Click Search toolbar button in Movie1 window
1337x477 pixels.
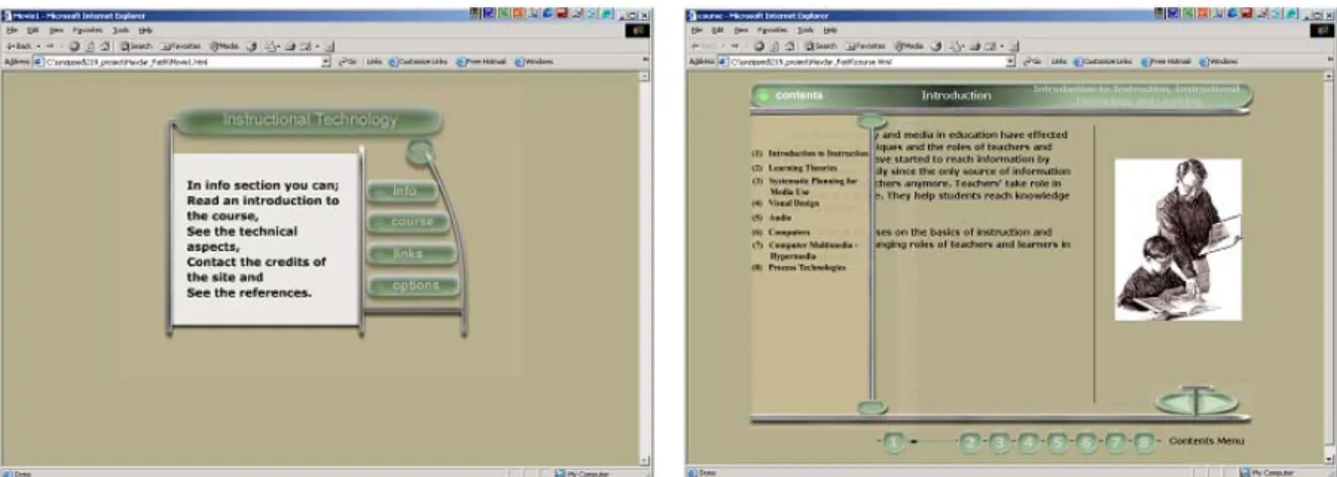pos(136,46)
